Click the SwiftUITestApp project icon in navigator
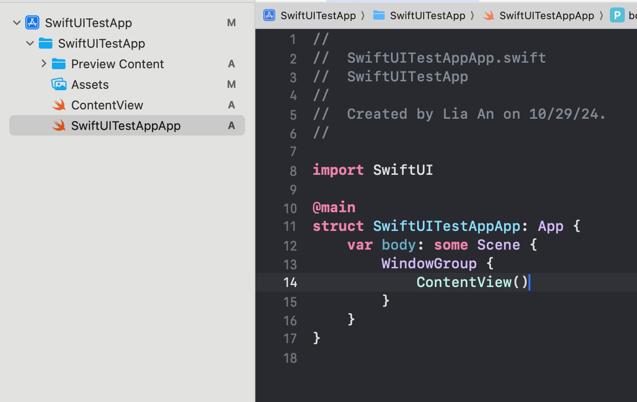The width and height of the screenshot is (637, 402). coord(32,22)
